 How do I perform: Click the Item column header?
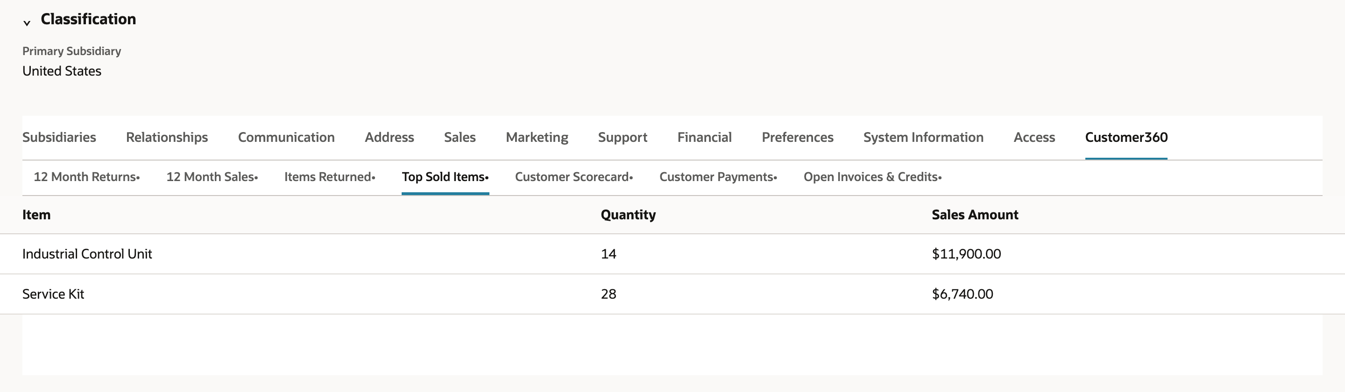36,215
